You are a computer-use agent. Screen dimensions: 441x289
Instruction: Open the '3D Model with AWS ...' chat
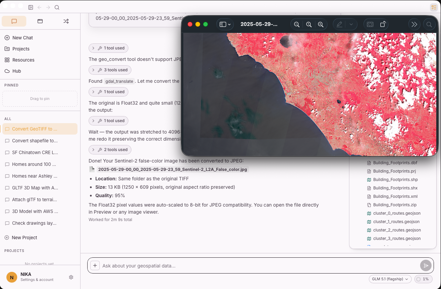[x=40, y=211]
